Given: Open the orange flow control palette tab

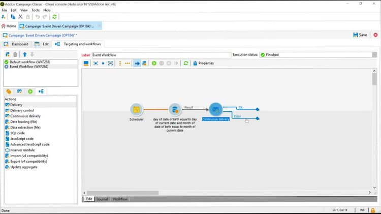Looking at the screenshot, I should click(9, 91).
